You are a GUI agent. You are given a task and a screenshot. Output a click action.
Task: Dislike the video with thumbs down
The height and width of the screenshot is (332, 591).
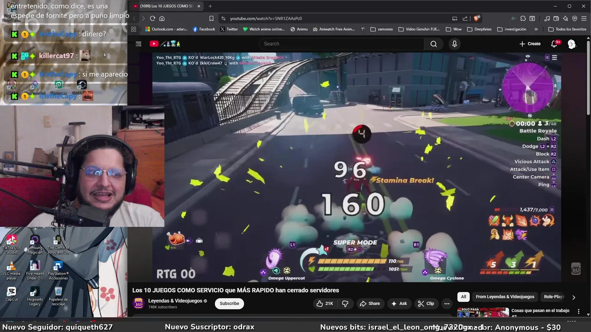click(345, 303)
